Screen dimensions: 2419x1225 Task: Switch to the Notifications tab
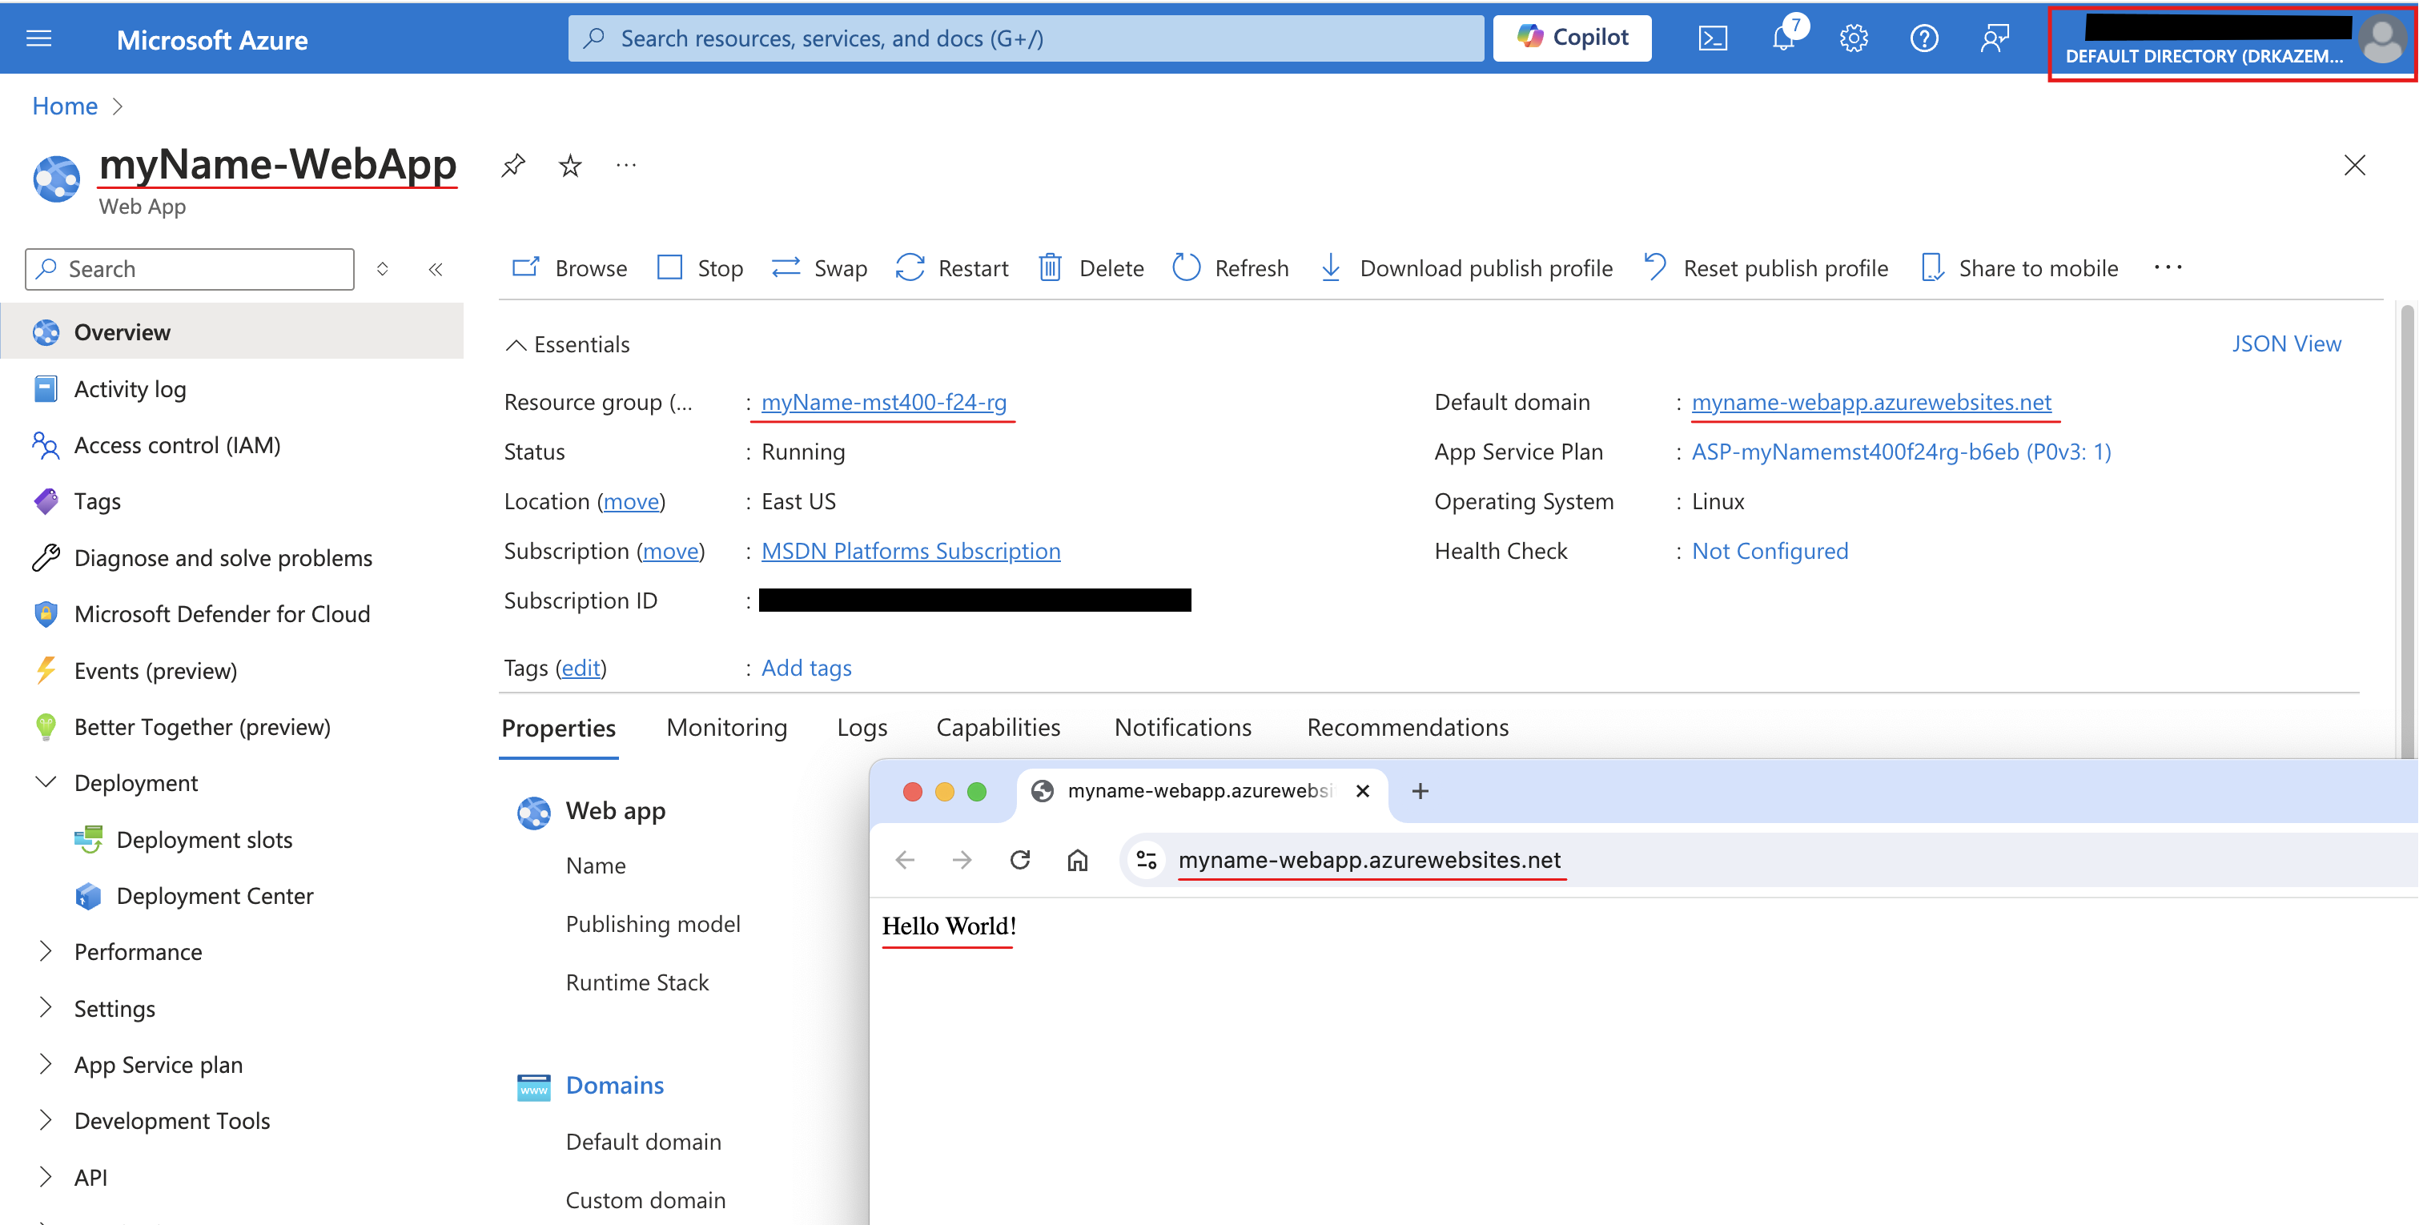(x=1183, y=728)
